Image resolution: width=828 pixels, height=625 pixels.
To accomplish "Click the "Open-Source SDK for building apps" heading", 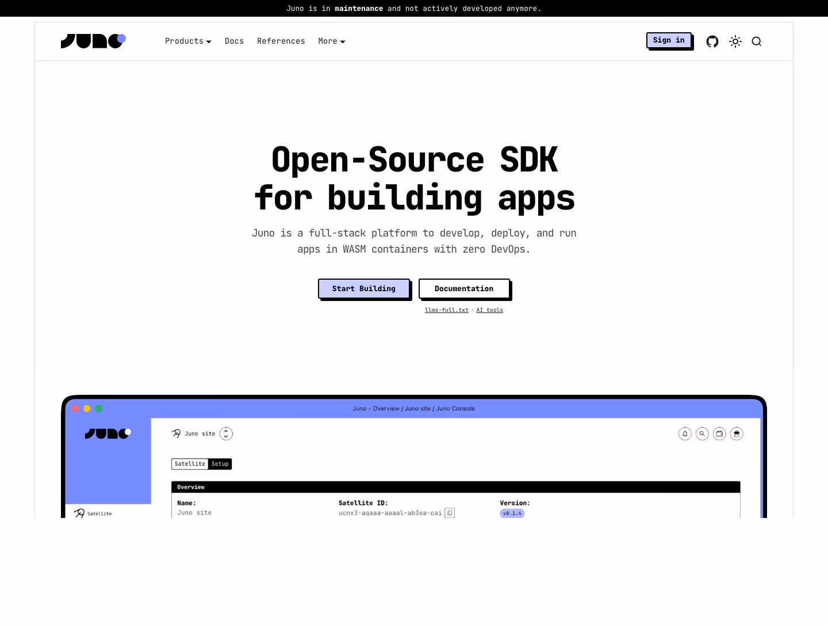I will click(415, 178).
